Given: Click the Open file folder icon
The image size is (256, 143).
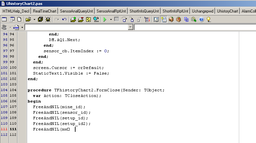Looking at the screenshot, I should 28,19.
